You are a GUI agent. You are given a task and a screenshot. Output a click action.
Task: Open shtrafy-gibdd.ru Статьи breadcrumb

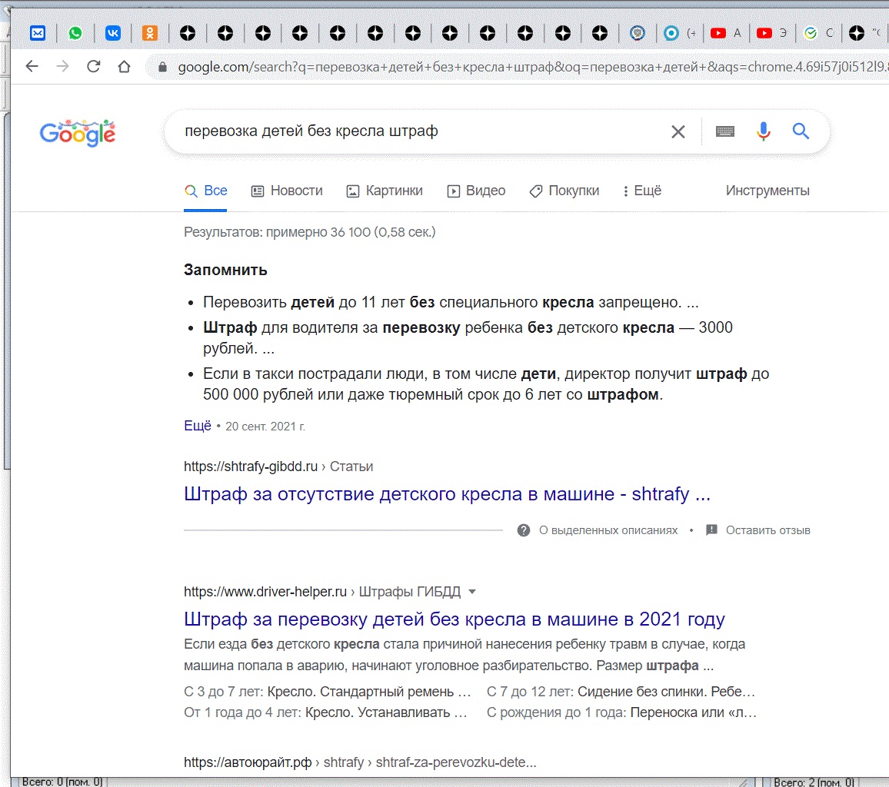coord(278,467)
